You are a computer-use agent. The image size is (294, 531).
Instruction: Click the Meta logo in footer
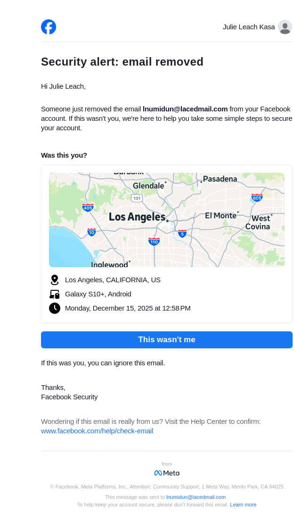pos(167,473)
